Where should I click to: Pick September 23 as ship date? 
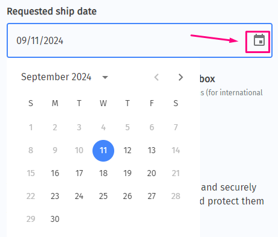tap(55, 196)
